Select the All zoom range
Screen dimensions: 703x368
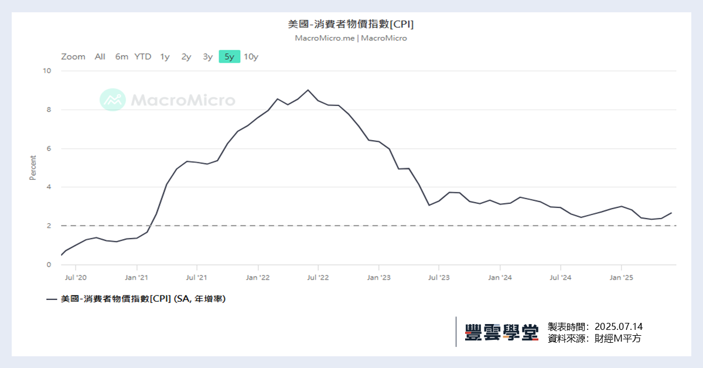tap(100, 57)
